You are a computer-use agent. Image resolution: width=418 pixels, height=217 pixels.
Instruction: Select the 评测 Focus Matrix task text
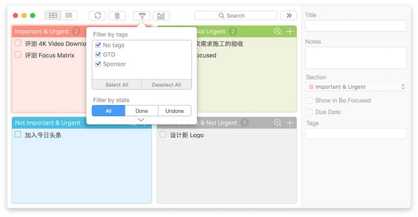(49, 55)
